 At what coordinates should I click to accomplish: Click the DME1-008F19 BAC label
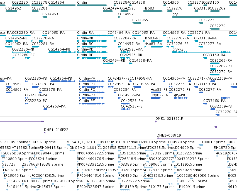tap(169, 135)
